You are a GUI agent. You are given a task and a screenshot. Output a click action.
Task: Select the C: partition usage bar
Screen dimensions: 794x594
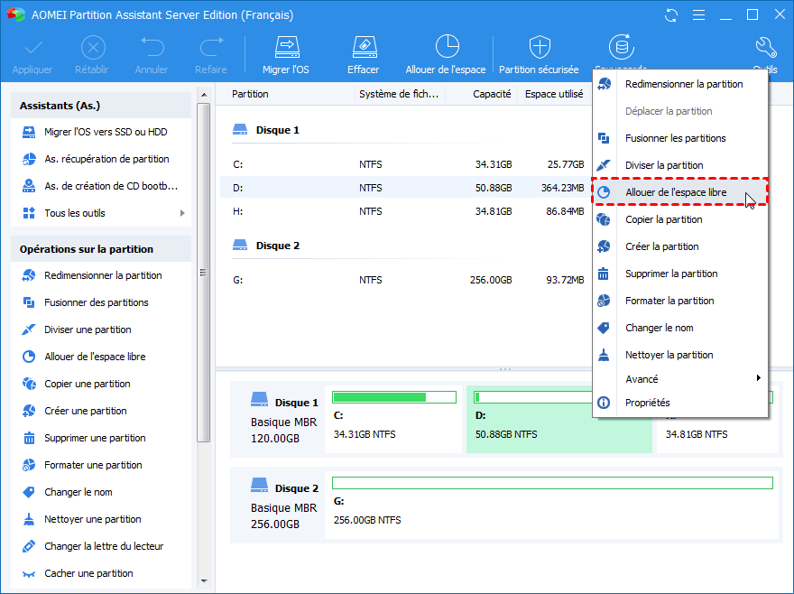pos(393,397)
